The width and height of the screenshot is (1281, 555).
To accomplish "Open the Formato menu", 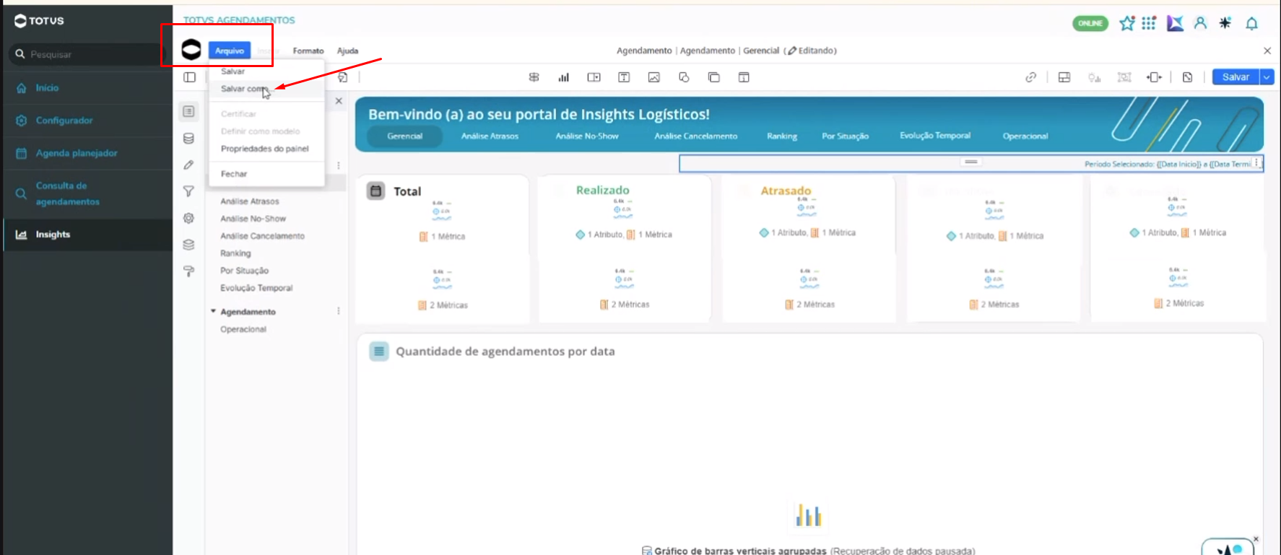I will [308, 51].
